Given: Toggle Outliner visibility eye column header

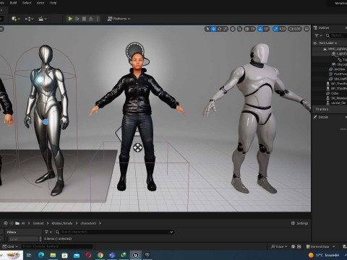Looking at the screenshot, I should click(x=314, y=43).
